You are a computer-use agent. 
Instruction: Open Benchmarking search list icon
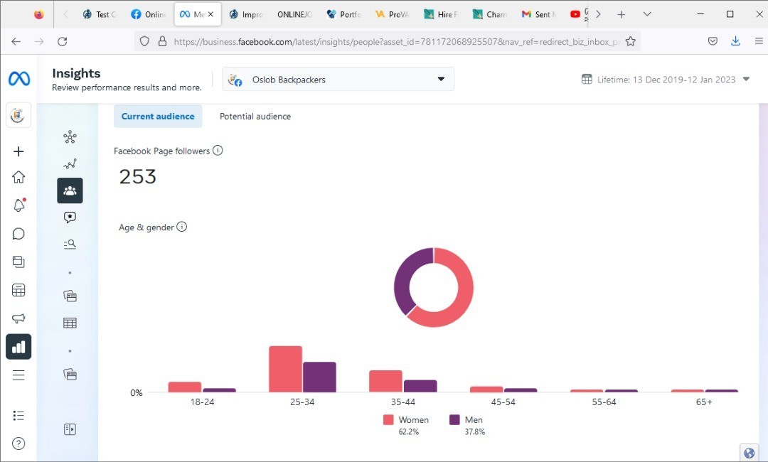(x=70, y=244)
